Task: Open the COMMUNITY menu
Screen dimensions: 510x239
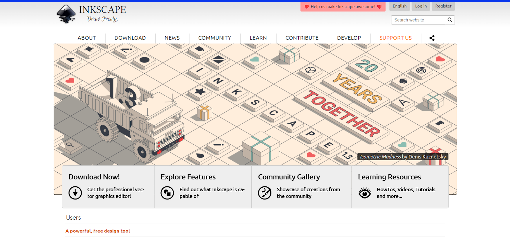Action: [215, 38]
